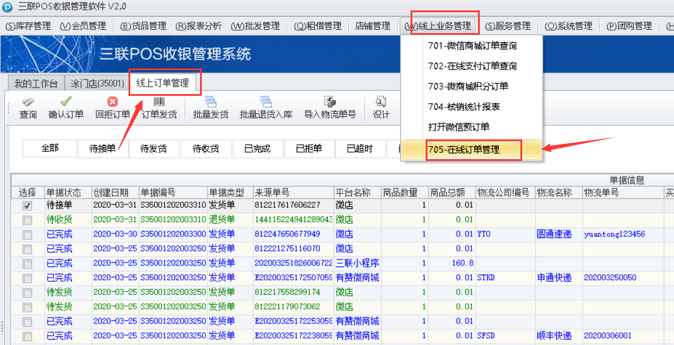
Task: Click the 查询 (query) toolbar icon
Action: point(28,103)
